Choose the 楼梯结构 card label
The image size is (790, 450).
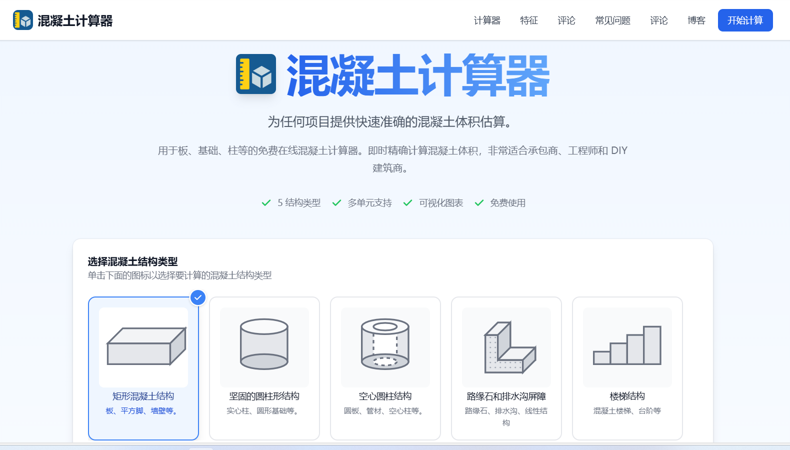627,396
